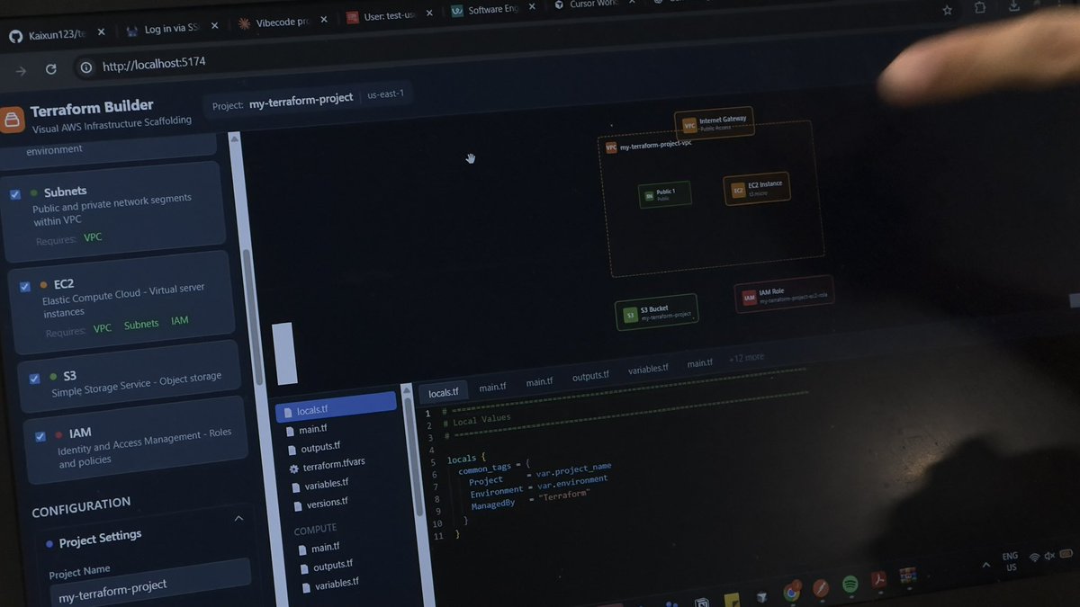Image resolution: width=1080 pixels, height=607 pixels.
Task: Click Subnets requirement tag under EC2
Action: [x=141, y=324]
